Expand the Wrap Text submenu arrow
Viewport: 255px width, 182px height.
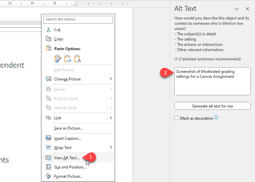(x=111, y=147)
